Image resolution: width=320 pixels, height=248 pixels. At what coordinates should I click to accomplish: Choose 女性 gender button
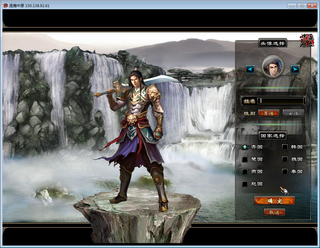[x=293, y=113]
